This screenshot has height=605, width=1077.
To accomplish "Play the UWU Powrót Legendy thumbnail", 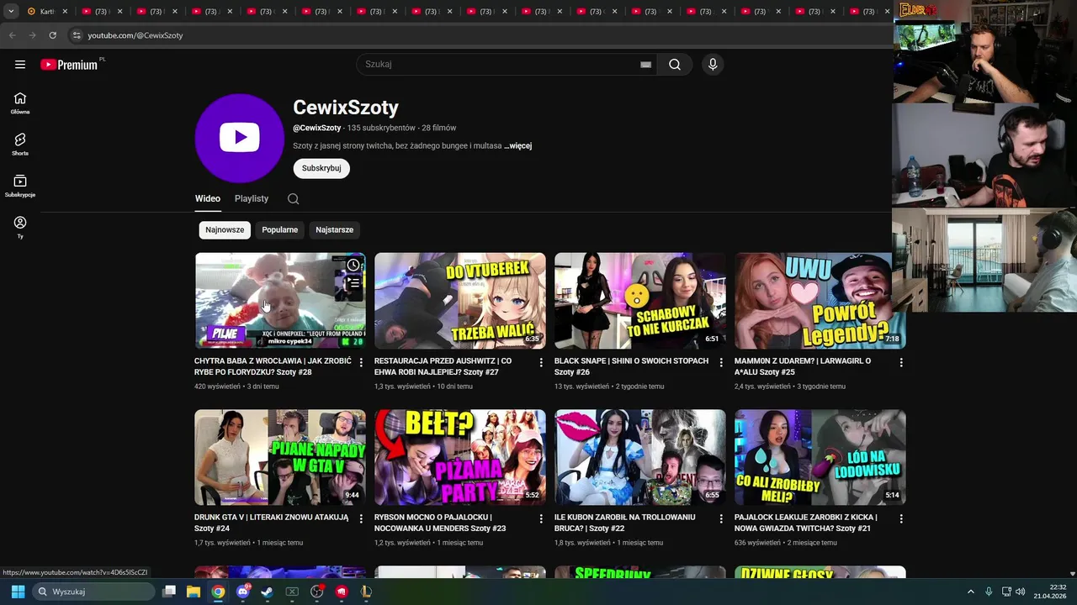I will (820, 301).
